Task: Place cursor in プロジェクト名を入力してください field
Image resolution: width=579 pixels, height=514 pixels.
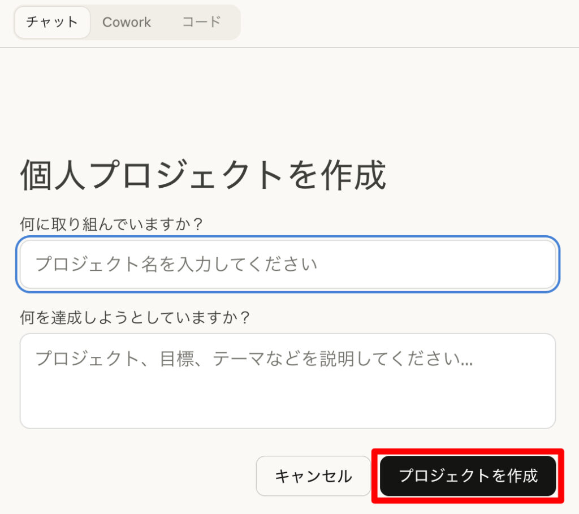Action: (x=288, y=264)
